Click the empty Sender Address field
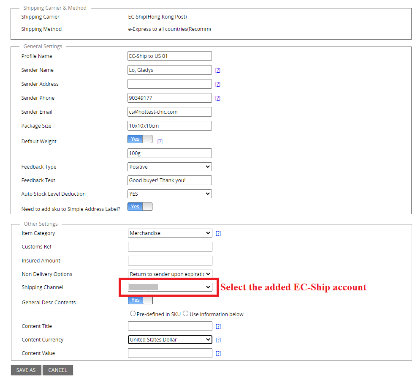 [170, 84]
